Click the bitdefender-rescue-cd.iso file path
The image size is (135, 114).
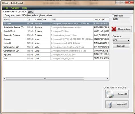pos(66,28)
